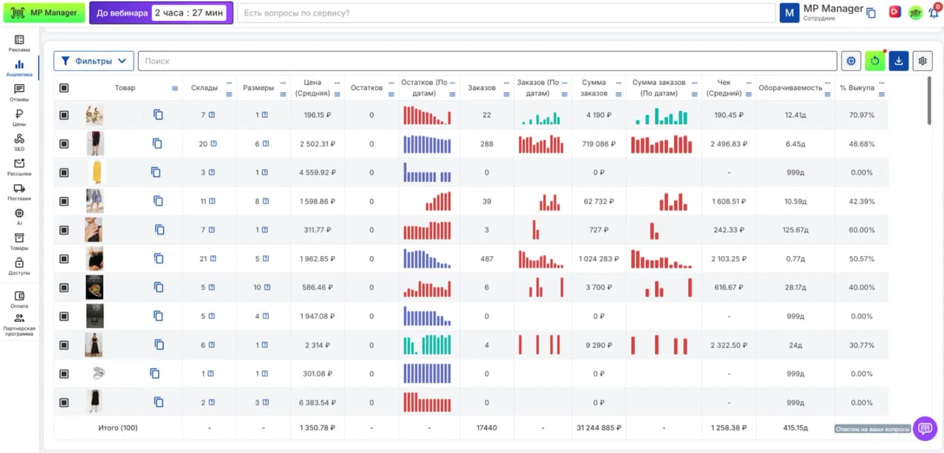This screenshot has width=944, height=453.
Task: Open the Размеры column hamburger menu
Action: (x=283, y=94)
